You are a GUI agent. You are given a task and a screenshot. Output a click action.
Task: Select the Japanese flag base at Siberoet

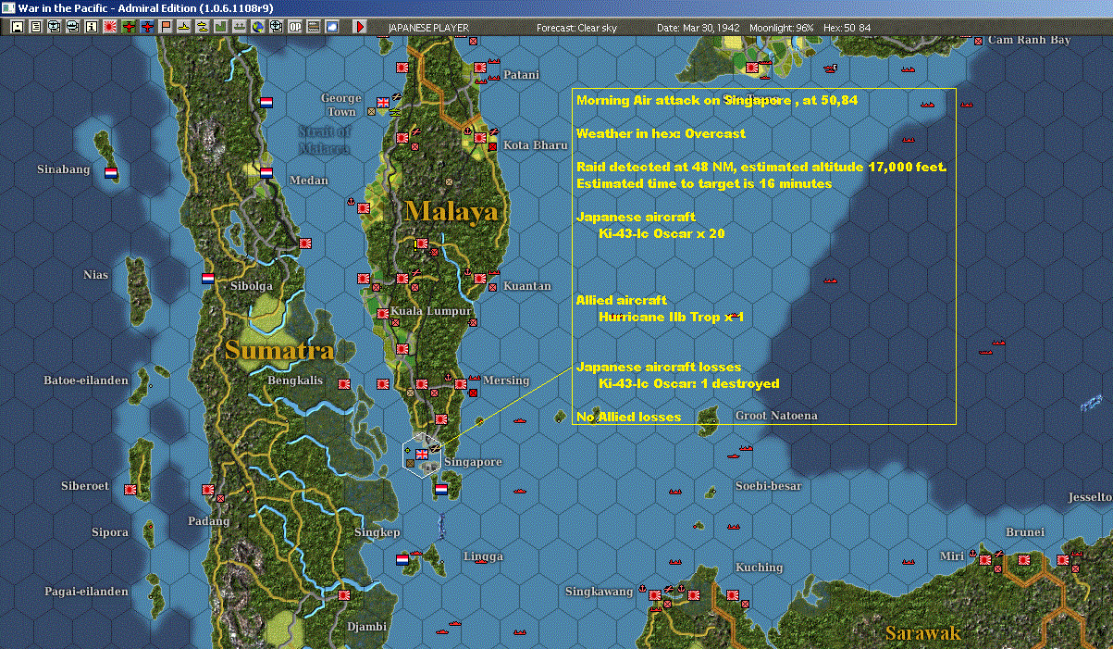pos(130,489)
